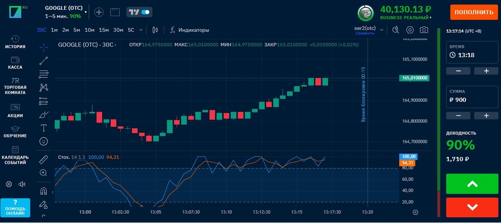Open the История trade history panel
Screen dimensions: 501x223
[x=15, y=42]
